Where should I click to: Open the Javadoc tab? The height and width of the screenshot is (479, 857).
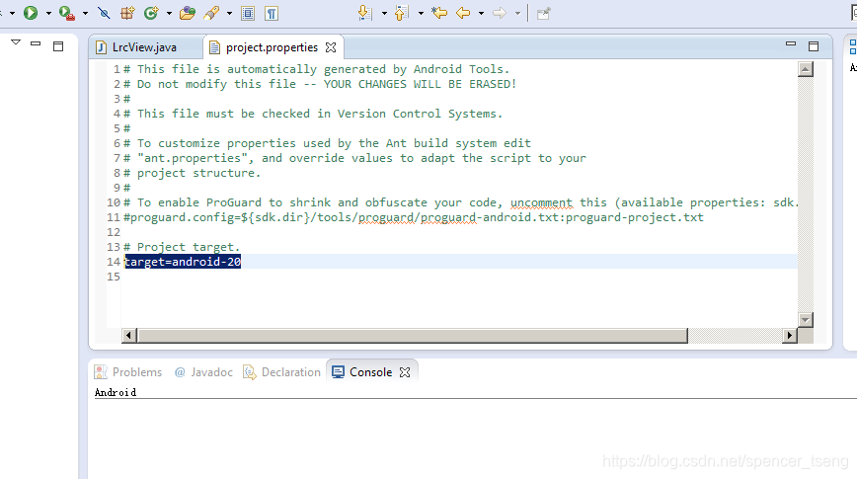203,372
